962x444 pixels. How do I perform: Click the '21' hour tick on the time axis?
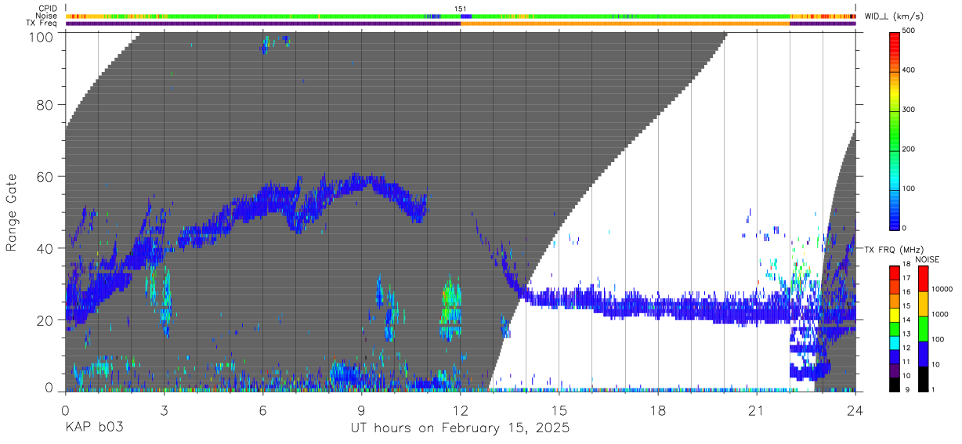pos(757,410)
